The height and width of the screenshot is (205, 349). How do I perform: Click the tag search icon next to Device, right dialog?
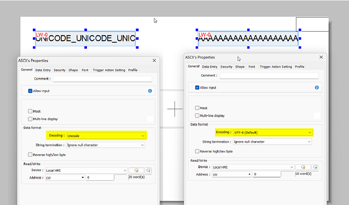[303, 167]
